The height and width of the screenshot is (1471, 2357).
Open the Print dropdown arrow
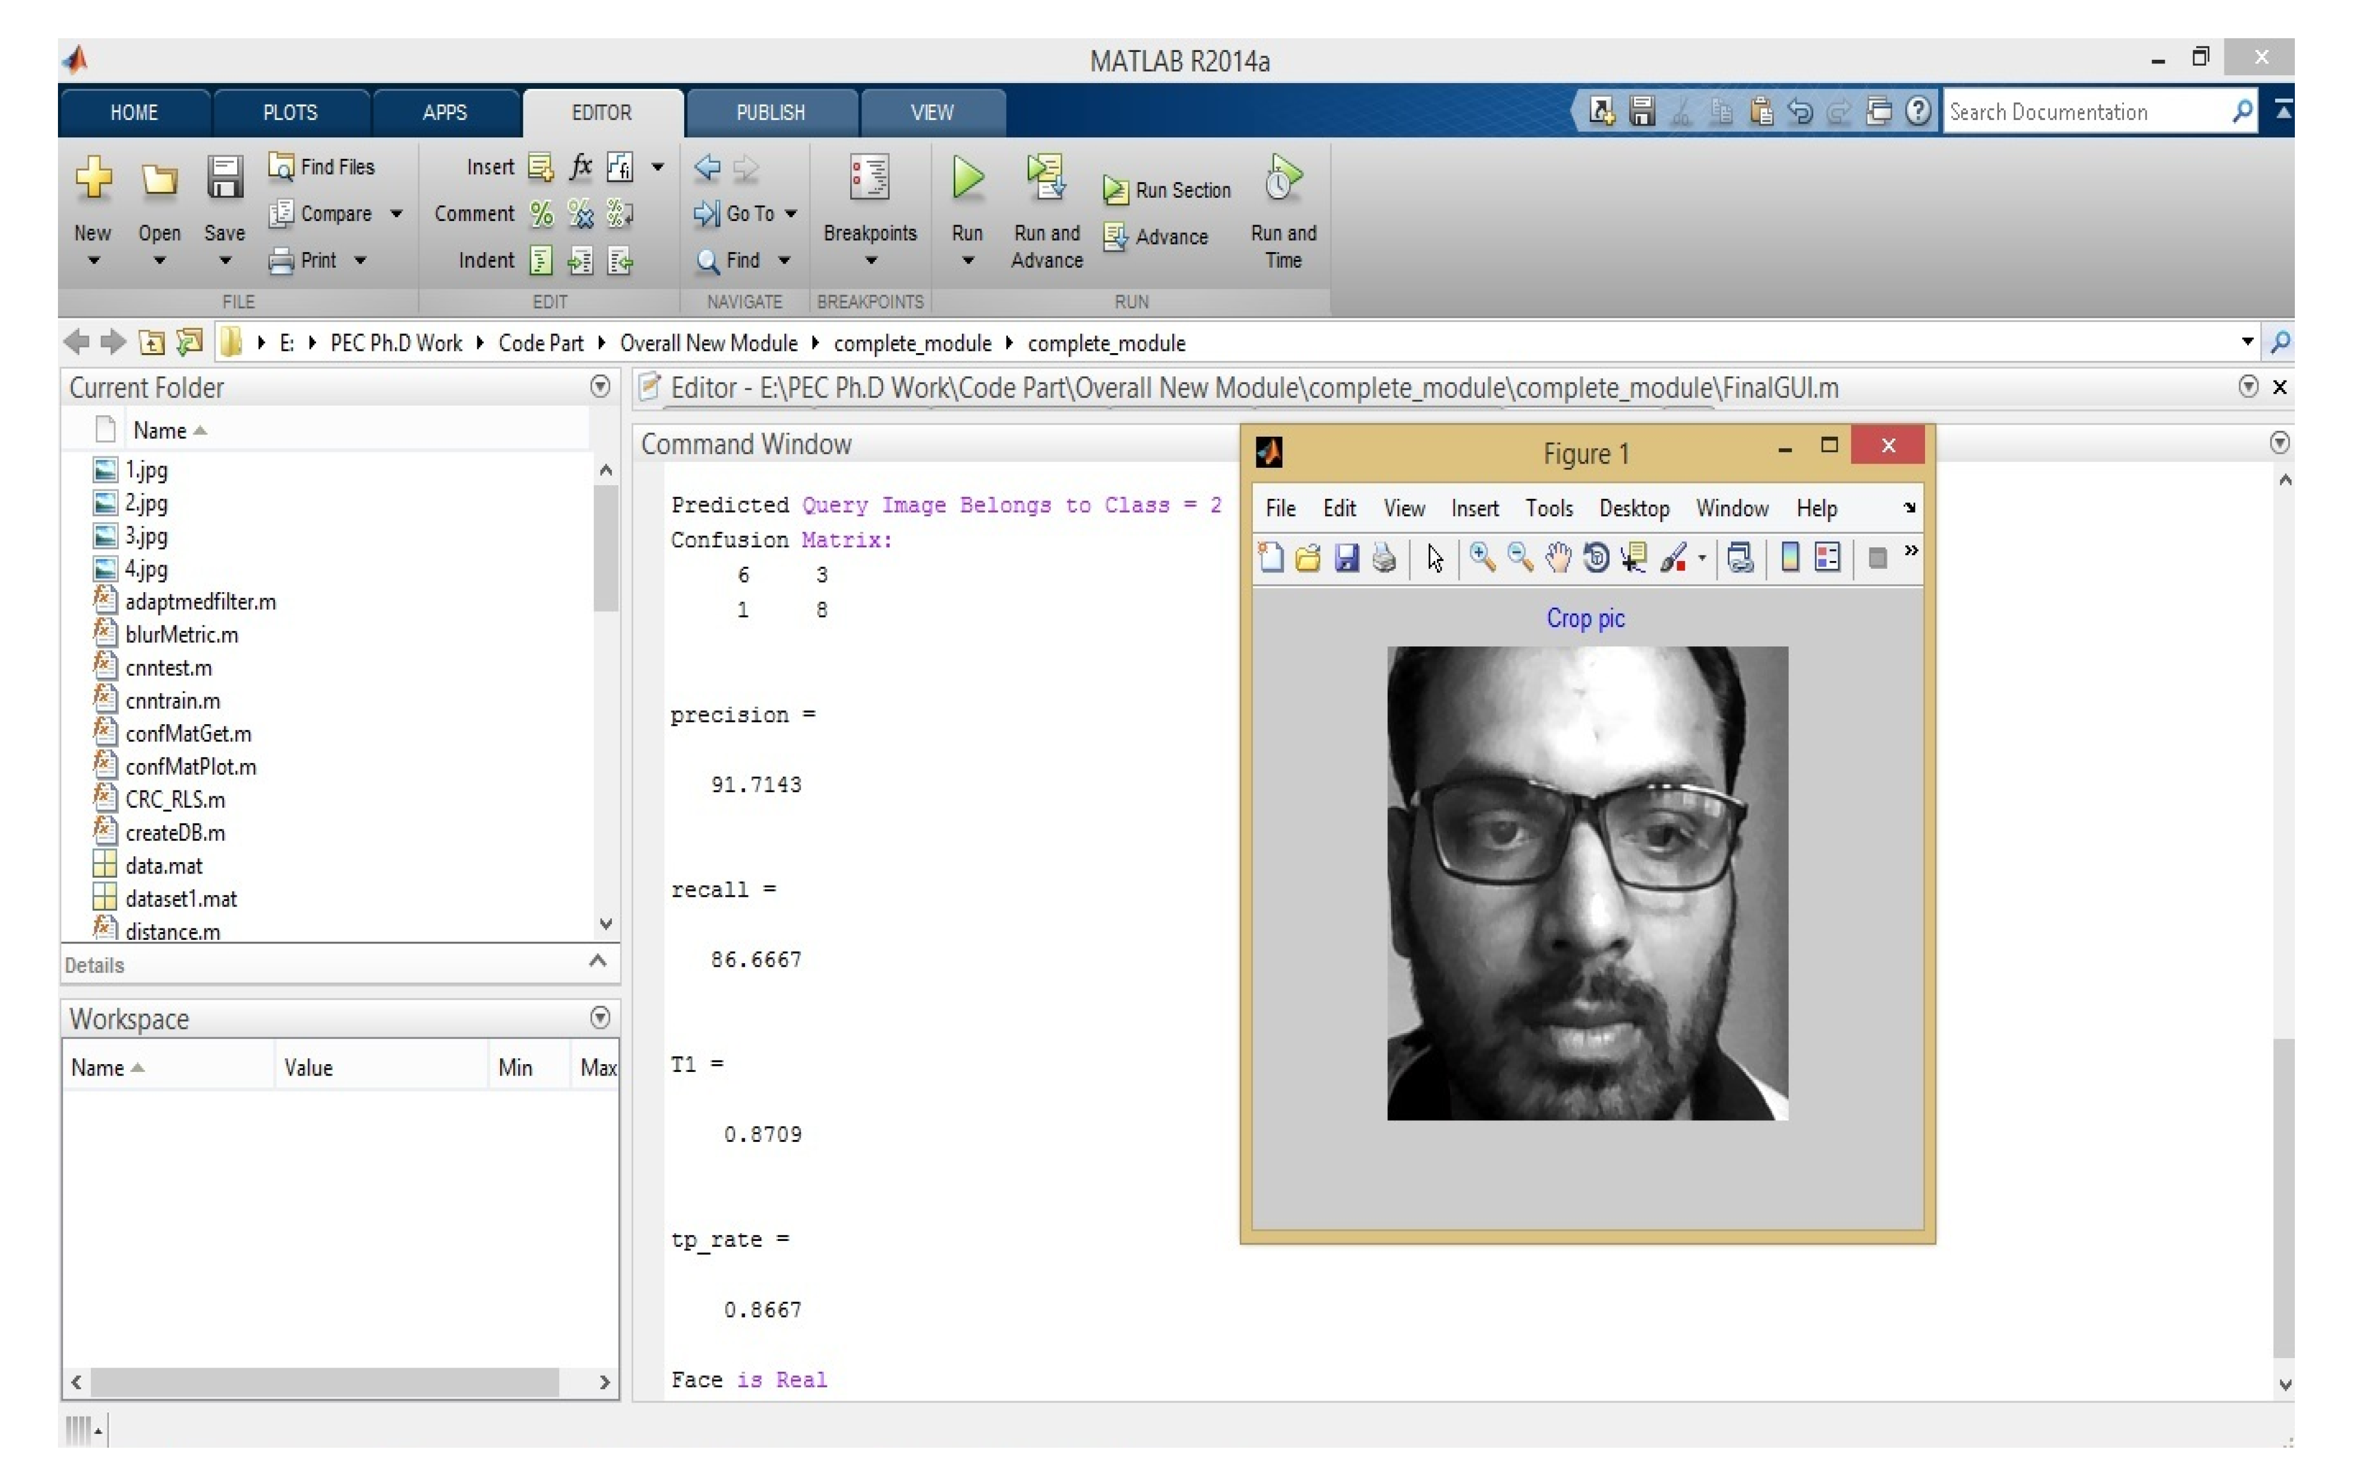(361, 261)
